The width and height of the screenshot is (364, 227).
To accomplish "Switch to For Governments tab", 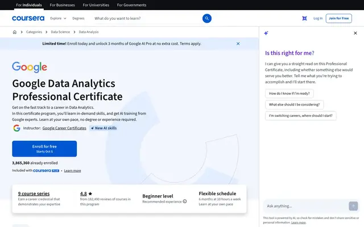I will click(131, 5).
